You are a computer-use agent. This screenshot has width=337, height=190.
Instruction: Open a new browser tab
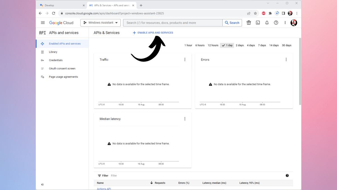(x=141, y=5)
